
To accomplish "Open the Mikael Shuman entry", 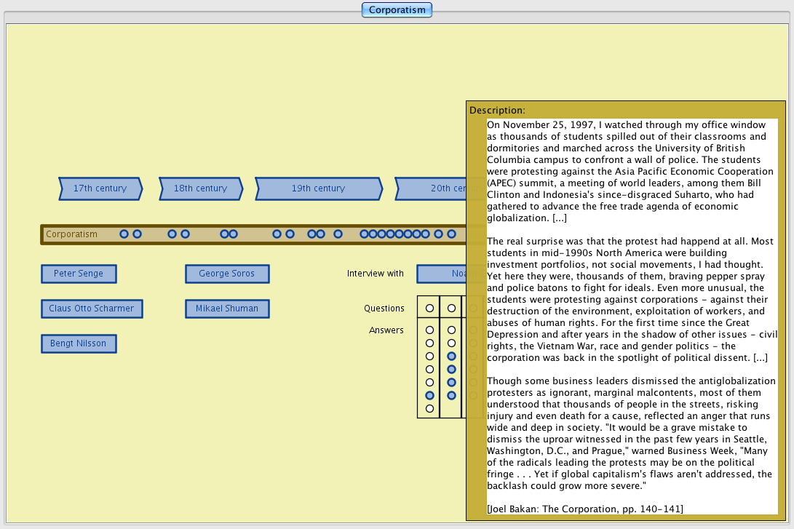I will tap(227, 309).
